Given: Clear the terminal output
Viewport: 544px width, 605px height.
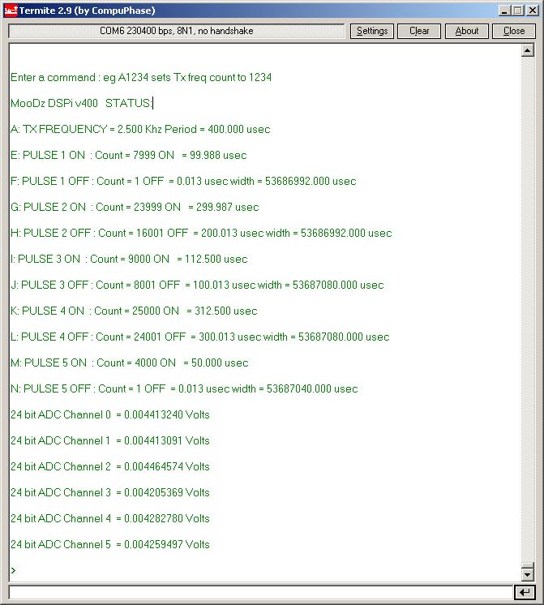Looking at the screenshot, I should 419,31.
